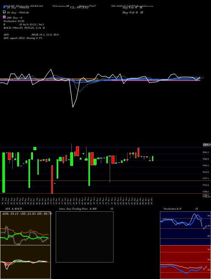Open the empty Intra Day Trading Price panel

coord(84,237)
